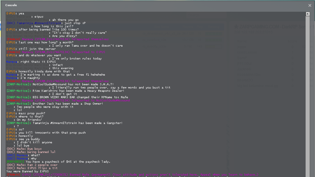Select line "I've only broken rules today"

[54, 58]
